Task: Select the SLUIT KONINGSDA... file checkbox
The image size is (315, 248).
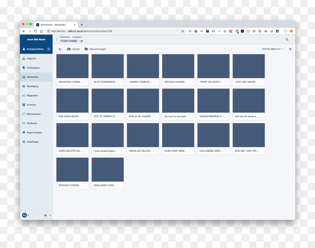Action: coord(120,82)
